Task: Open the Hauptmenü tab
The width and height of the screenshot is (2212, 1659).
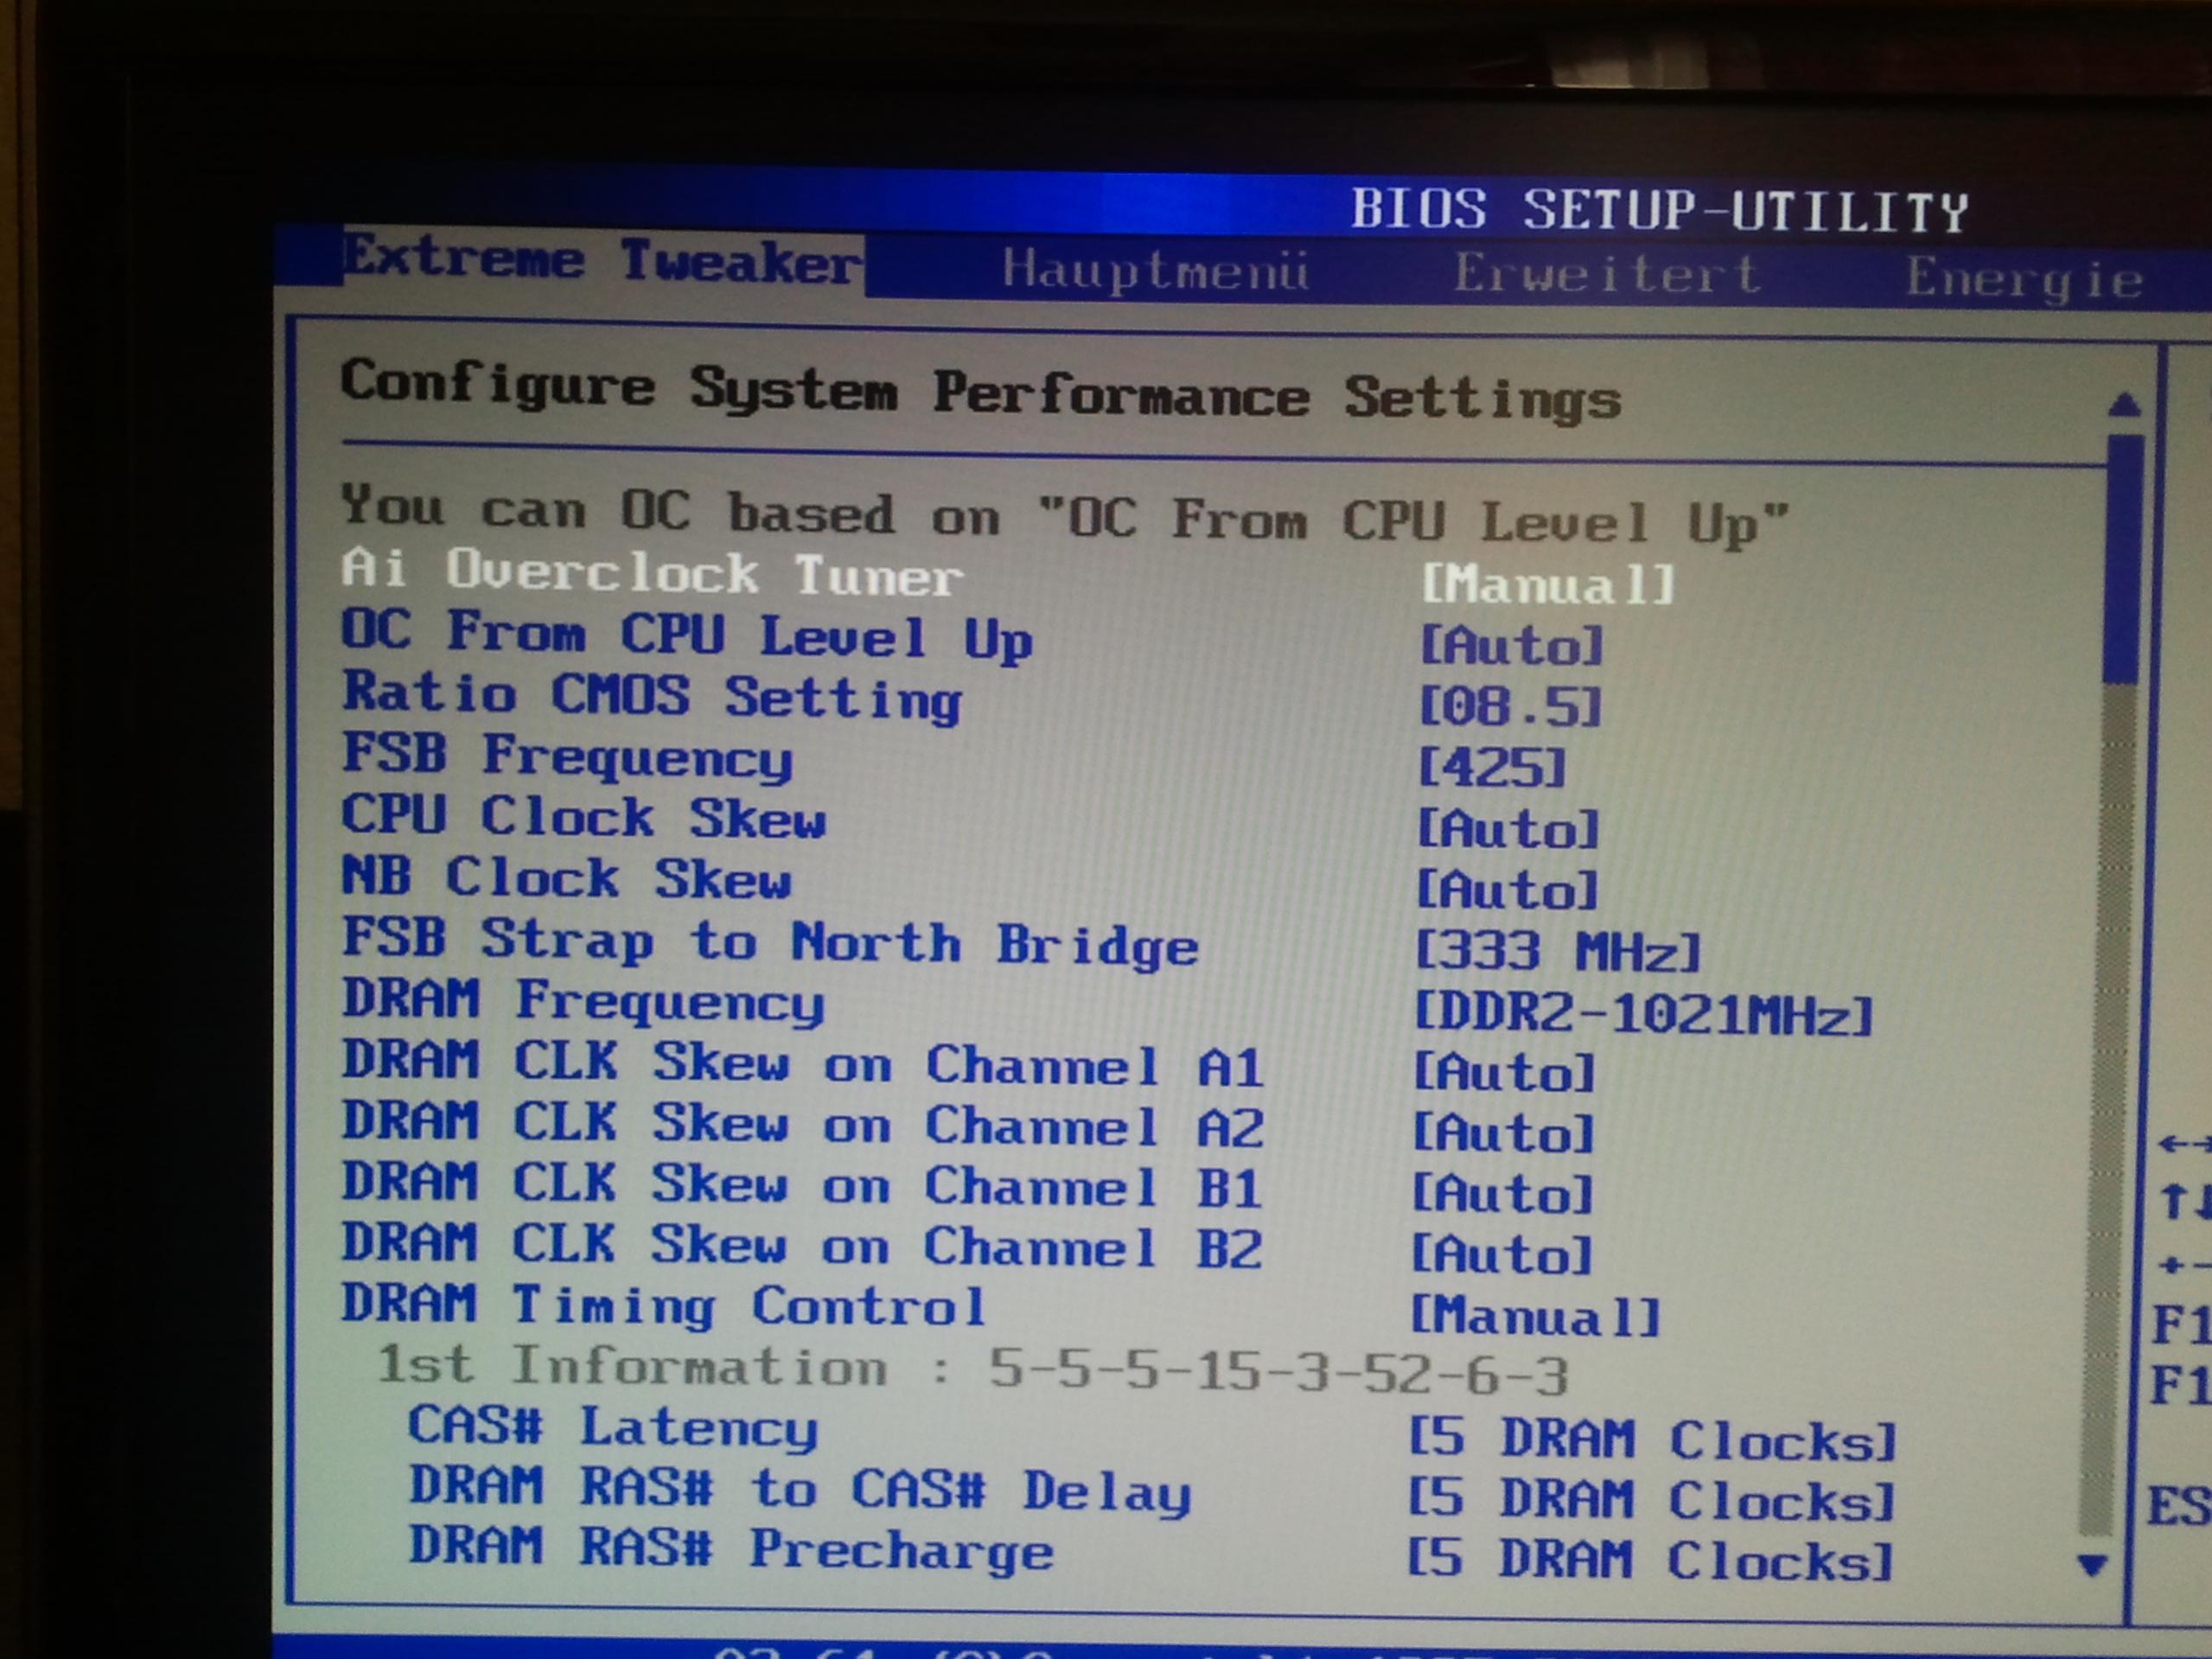Action: [x=1155, y=270]
